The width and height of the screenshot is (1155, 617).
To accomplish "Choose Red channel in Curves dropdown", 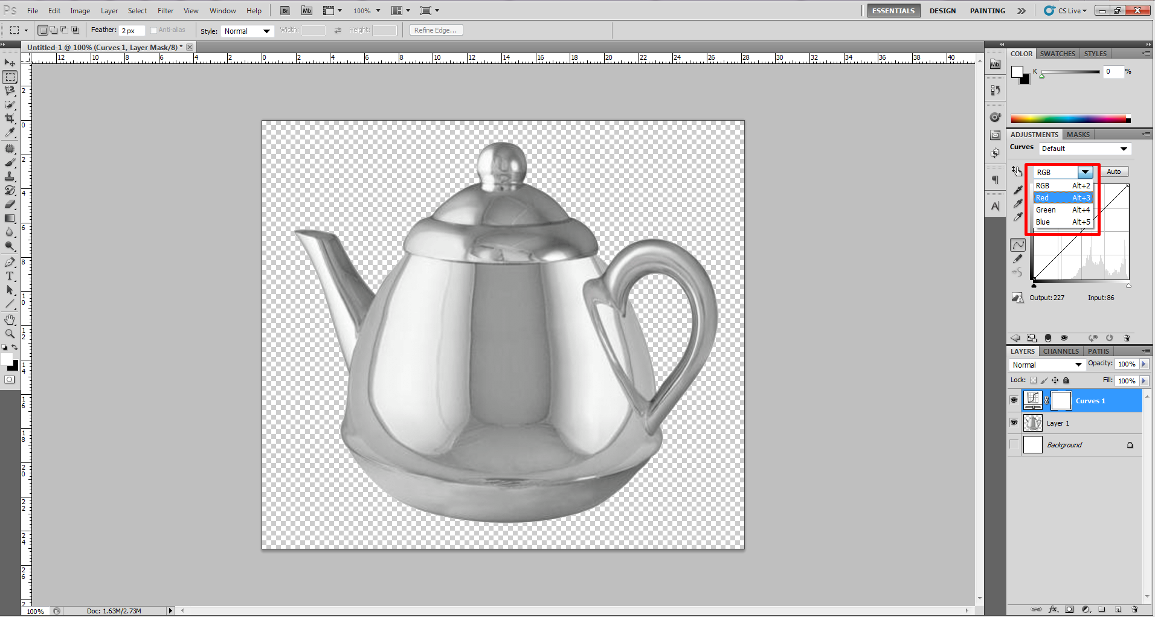I will click(x=1063, y=198).
